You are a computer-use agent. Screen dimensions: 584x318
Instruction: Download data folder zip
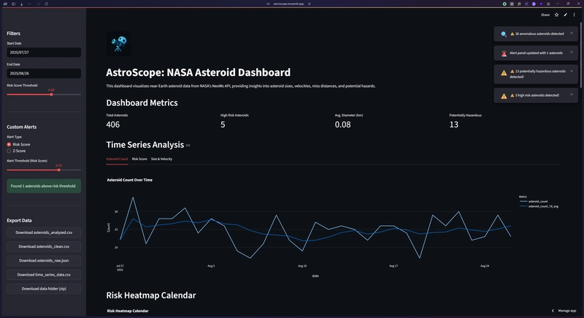pos(44,289)
